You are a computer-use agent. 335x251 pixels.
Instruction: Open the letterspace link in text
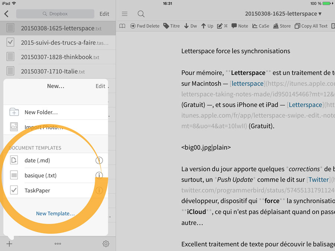tap(248, 83)
